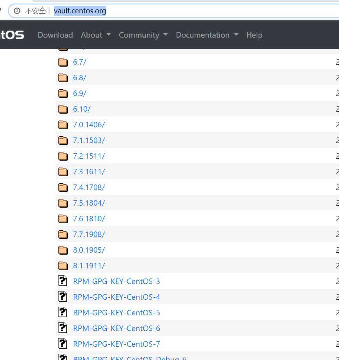Open the 6.8/ directory link
This screenshot has height=360, width=339.
(80, 78)
